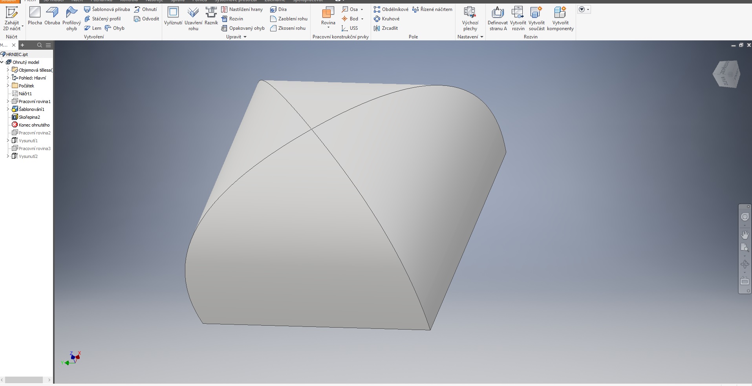Image resolution: width=752 pixels, height=386 pixels.
Task: Open the full navigation wheel
Action: click(x=745, y=217)
